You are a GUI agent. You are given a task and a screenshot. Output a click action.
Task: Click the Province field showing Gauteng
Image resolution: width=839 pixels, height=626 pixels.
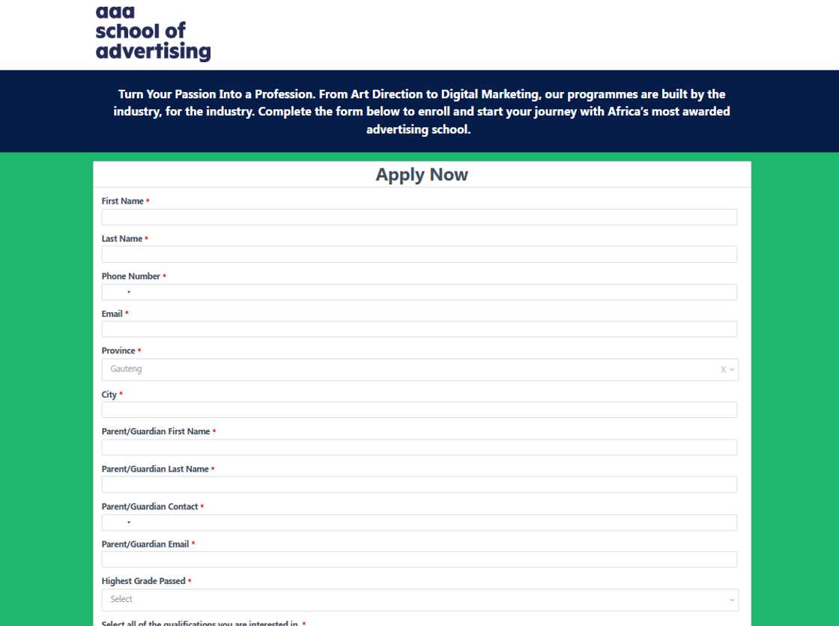click(375, 368)
